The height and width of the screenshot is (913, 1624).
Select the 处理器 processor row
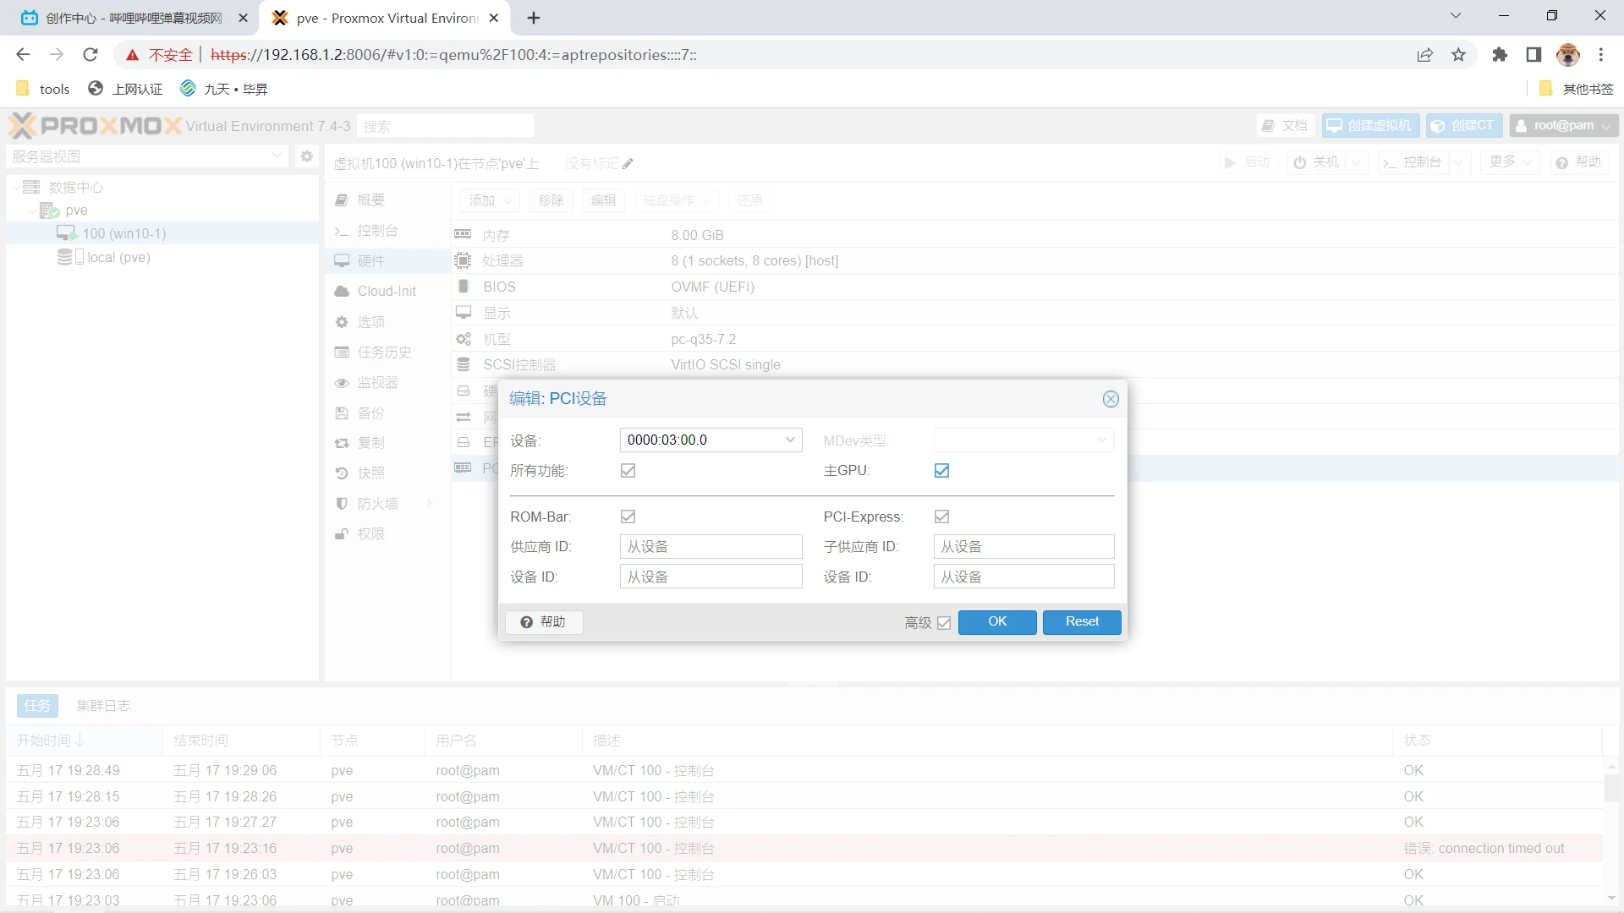tap(1037, 261)
